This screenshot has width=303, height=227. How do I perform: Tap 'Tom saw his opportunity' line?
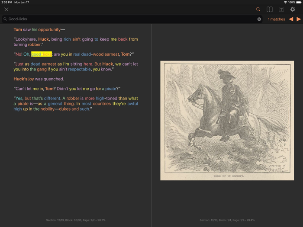(x=39, y=29)
